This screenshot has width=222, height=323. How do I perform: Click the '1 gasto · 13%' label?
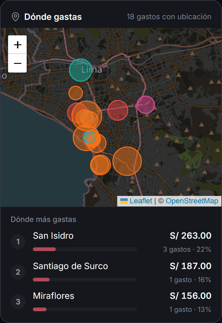[x=190, y=310]
